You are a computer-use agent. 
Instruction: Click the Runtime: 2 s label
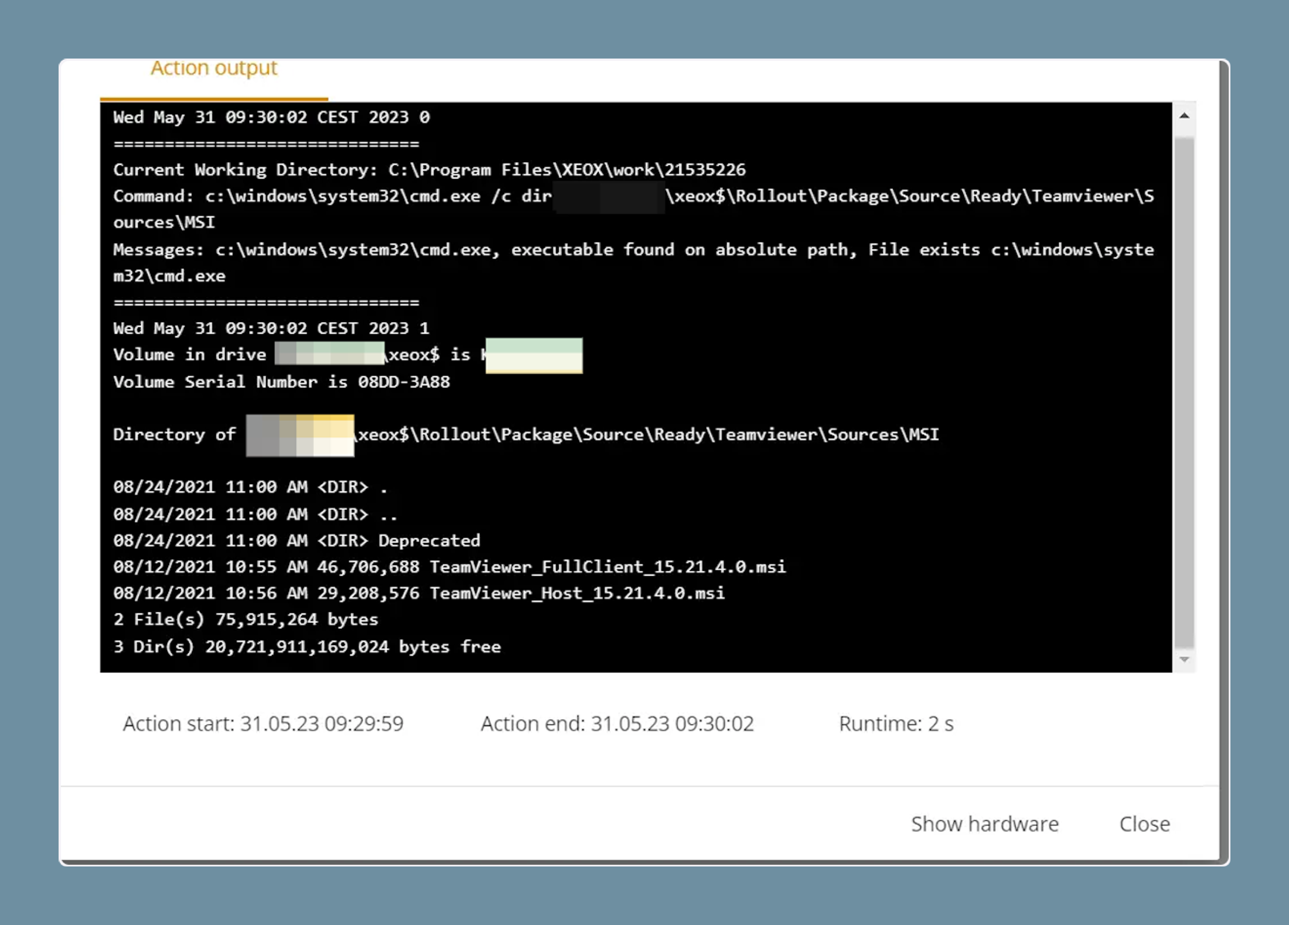pyautogui.click(x=896, y=724)
